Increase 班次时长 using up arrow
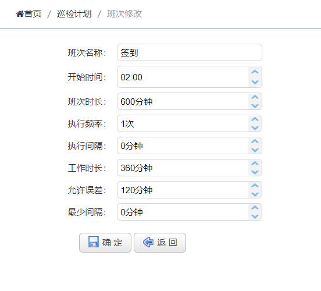The width and height of the screenshot is (321, 291). point(255,97)
